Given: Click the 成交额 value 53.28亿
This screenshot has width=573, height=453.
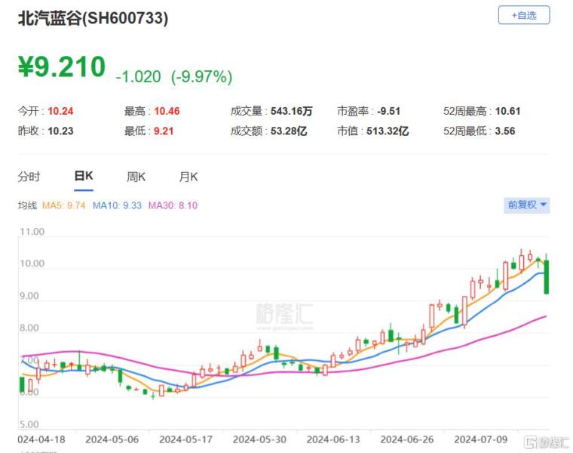Looking at the screenshot, I should pyautogui.click(x=289, y=131).
